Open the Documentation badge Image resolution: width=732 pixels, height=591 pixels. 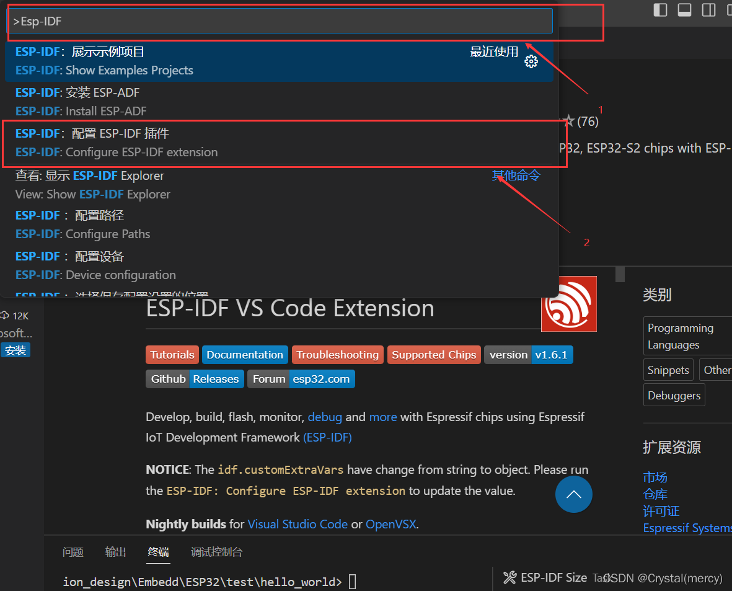[x=245, y=355]
